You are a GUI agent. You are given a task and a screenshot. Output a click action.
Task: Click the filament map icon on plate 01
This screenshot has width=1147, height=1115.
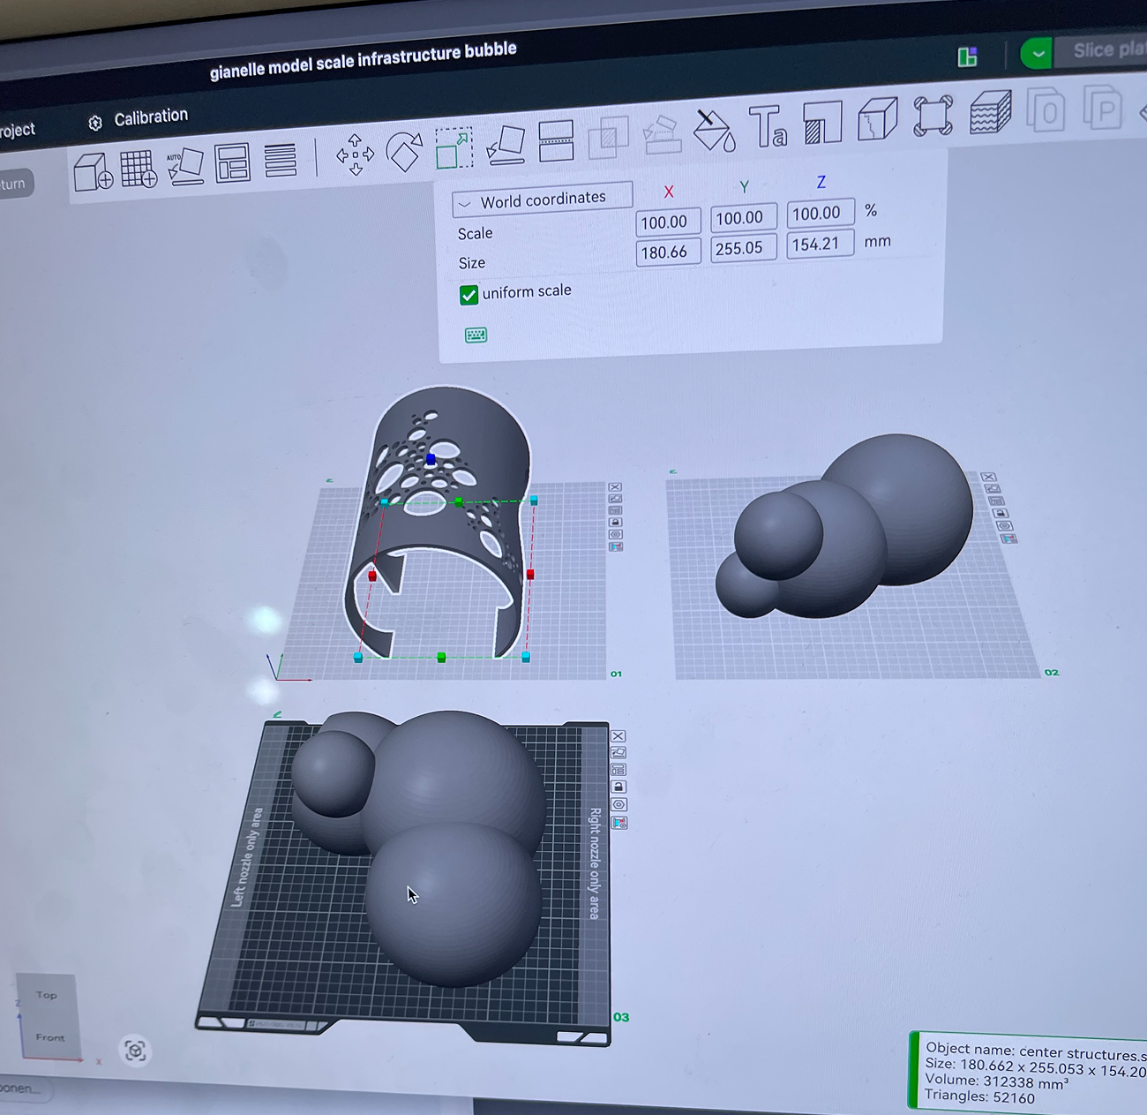(616, 546)
